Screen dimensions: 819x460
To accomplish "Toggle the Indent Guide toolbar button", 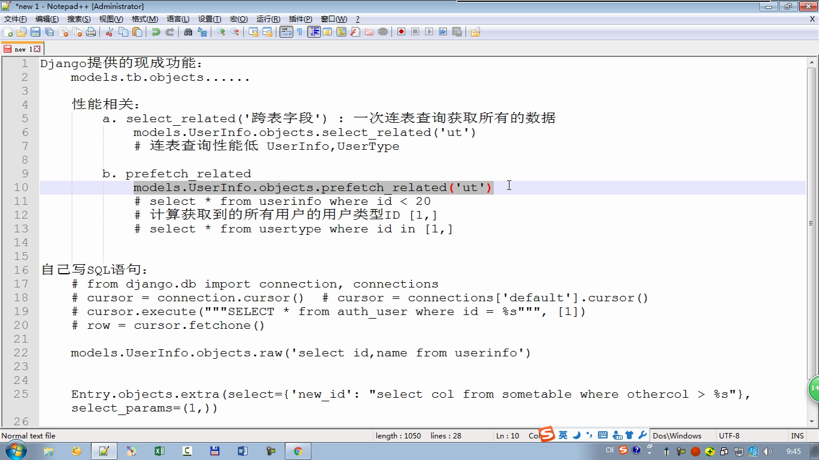I will click(x=314, y=32).
